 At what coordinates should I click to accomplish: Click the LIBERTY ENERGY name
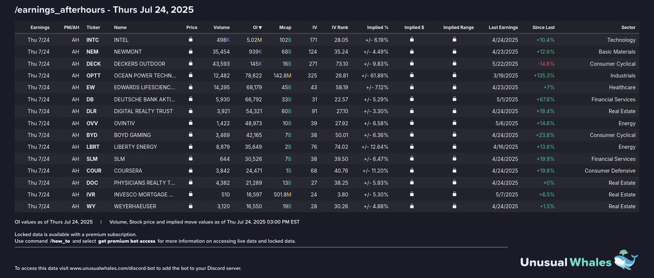click(136, 147)
